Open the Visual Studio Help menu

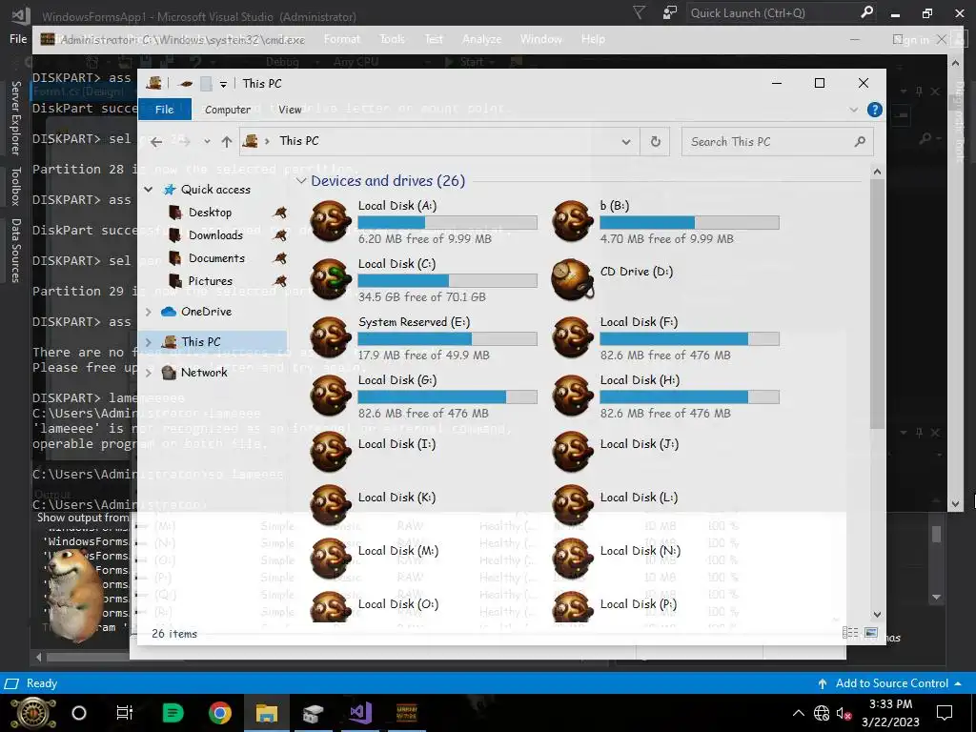(x=593, y=39)
